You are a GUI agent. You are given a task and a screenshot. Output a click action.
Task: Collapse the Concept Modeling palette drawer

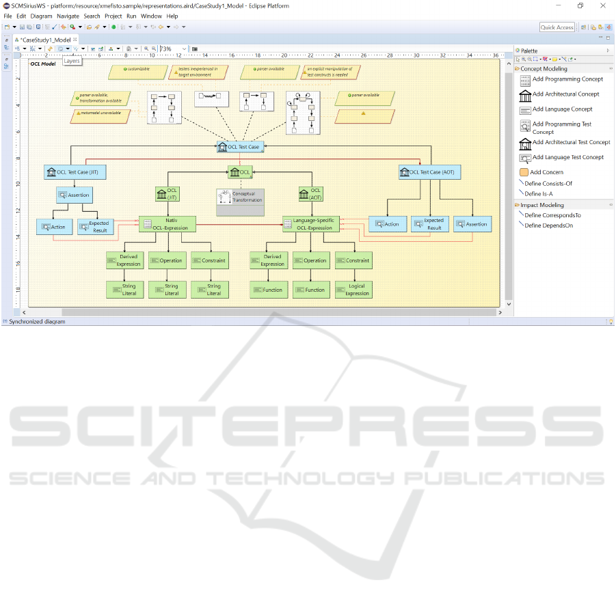[611, 69]
